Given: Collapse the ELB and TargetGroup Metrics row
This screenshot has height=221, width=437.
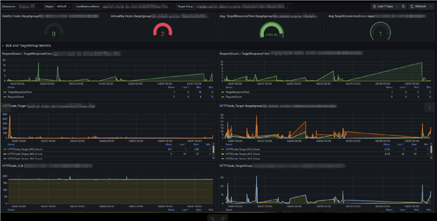Looking at the screenshot, I should pos(3,46).
